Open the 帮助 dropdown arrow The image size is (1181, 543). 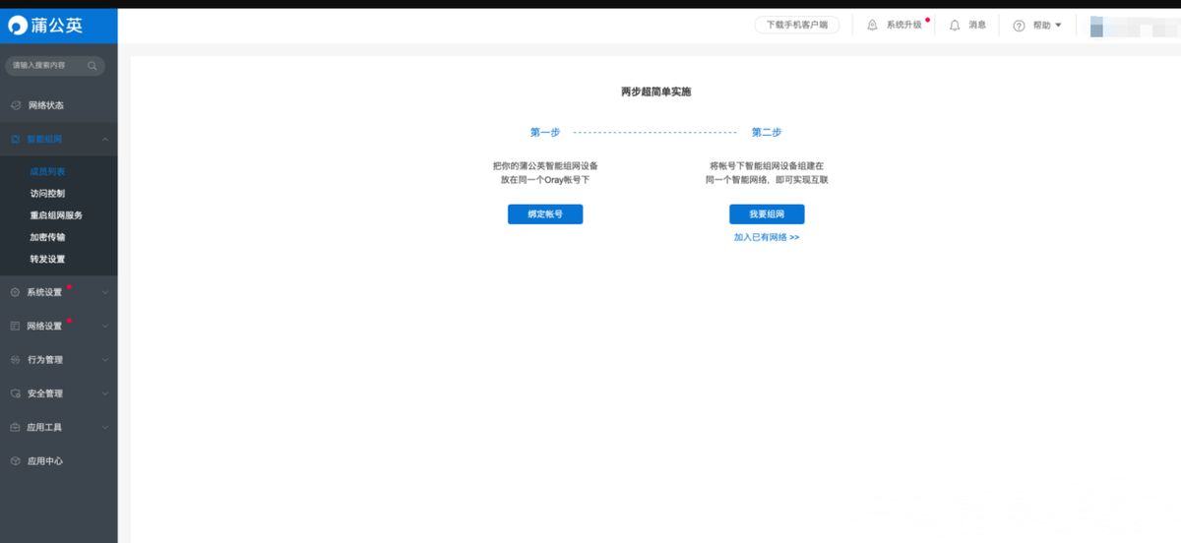(1058, 26)
